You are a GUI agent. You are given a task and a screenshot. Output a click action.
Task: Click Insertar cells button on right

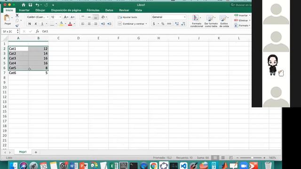coord(242,15)
